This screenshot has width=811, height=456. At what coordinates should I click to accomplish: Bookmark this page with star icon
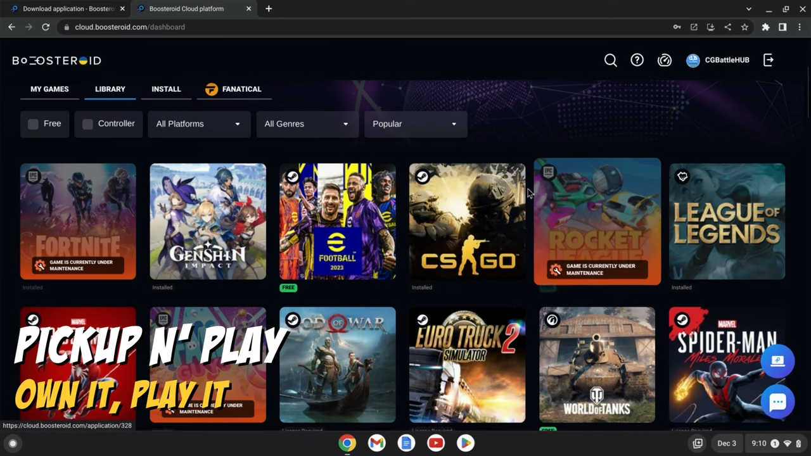pos(744,27)
